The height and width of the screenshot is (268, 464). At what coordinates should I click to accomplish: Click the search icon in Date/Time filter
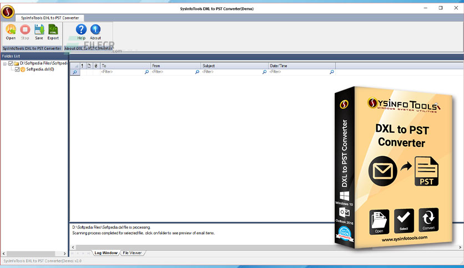tap(332, 72)
